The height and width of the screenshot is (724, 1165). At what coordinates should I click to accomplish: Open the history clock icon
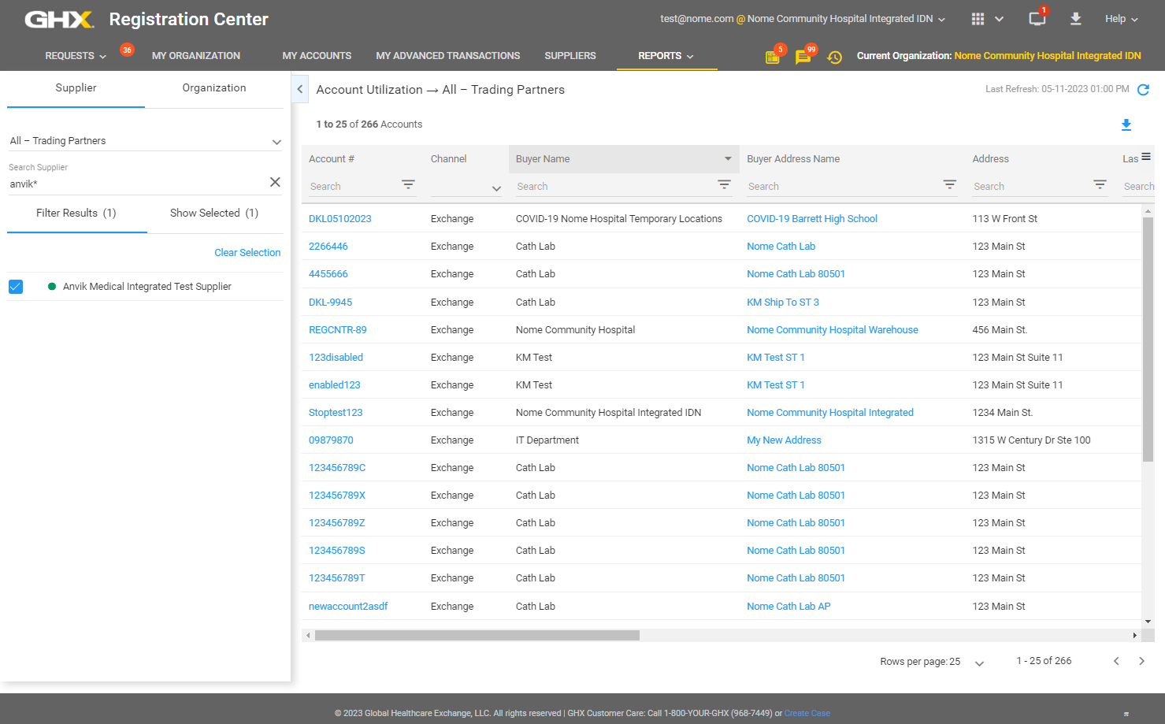[834, 57]
